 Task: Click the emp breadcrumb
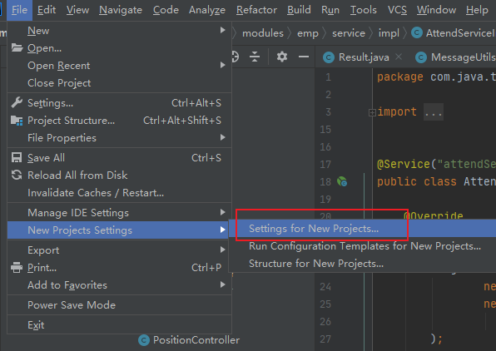307,33
